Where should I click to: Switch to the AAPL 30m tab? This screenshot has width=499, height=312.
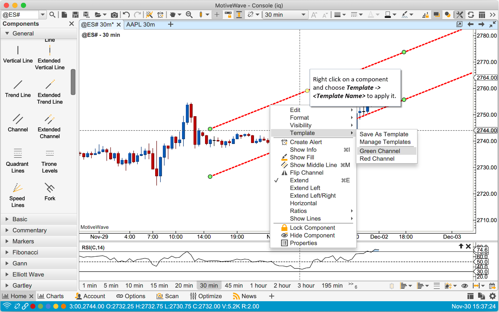pos(141,24)
